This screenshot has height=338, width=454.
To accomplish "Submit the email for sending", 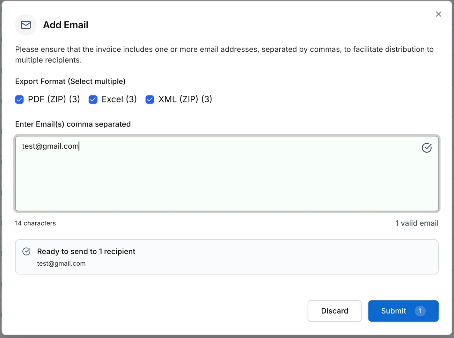I will click(x=403, y=311).
